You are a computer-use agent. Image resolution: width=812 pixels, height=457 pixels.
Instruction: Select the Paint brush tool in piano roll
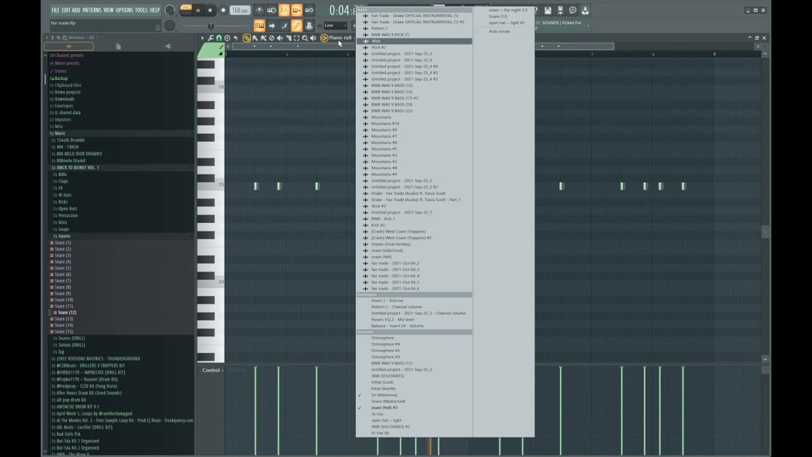pos(255,38)
